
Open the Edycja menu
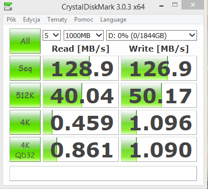[32, 20]
